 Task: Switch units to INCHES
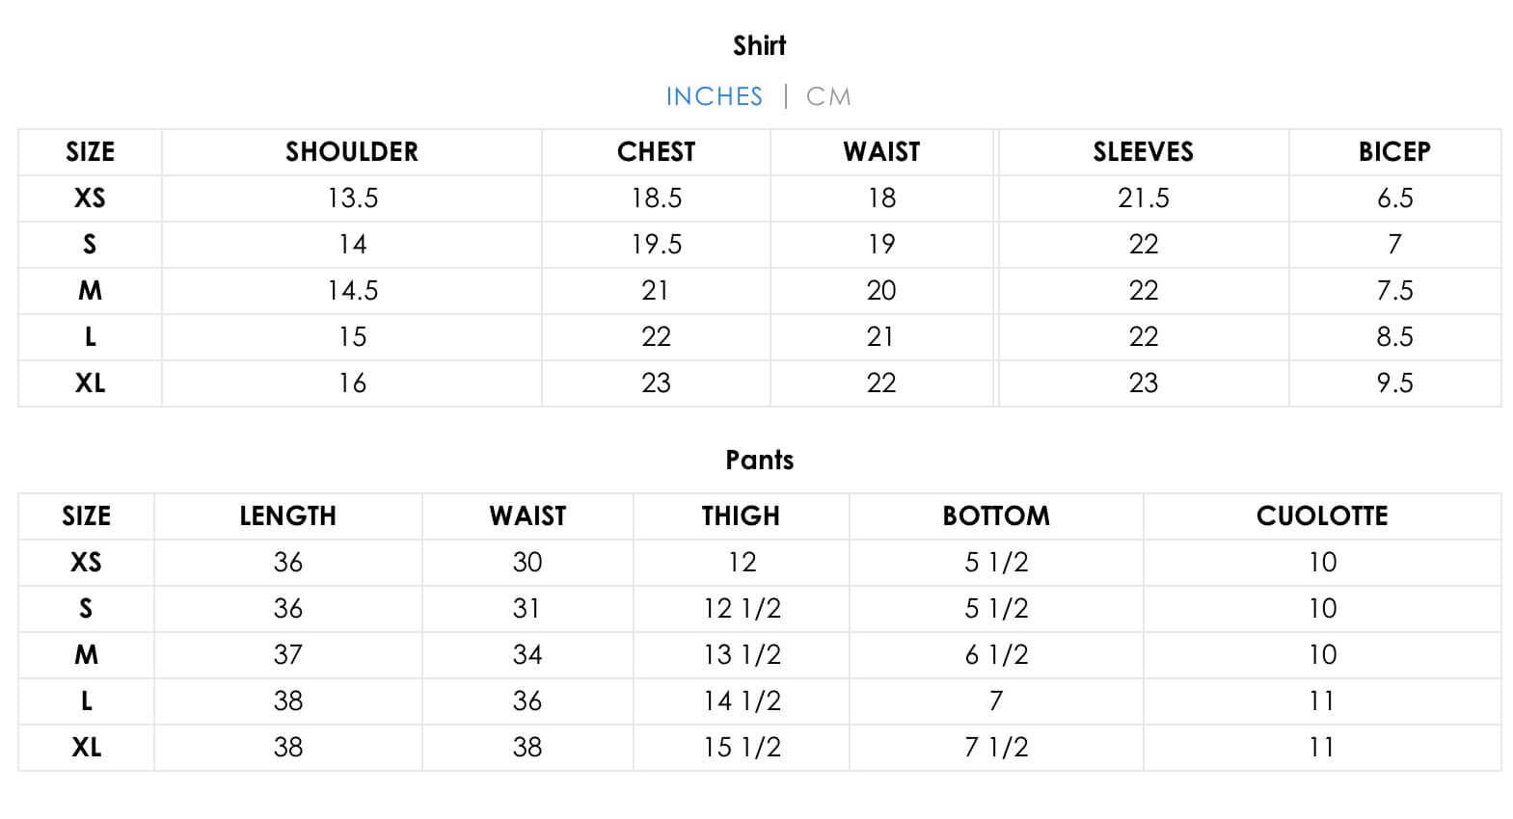[x=714, y=96]
